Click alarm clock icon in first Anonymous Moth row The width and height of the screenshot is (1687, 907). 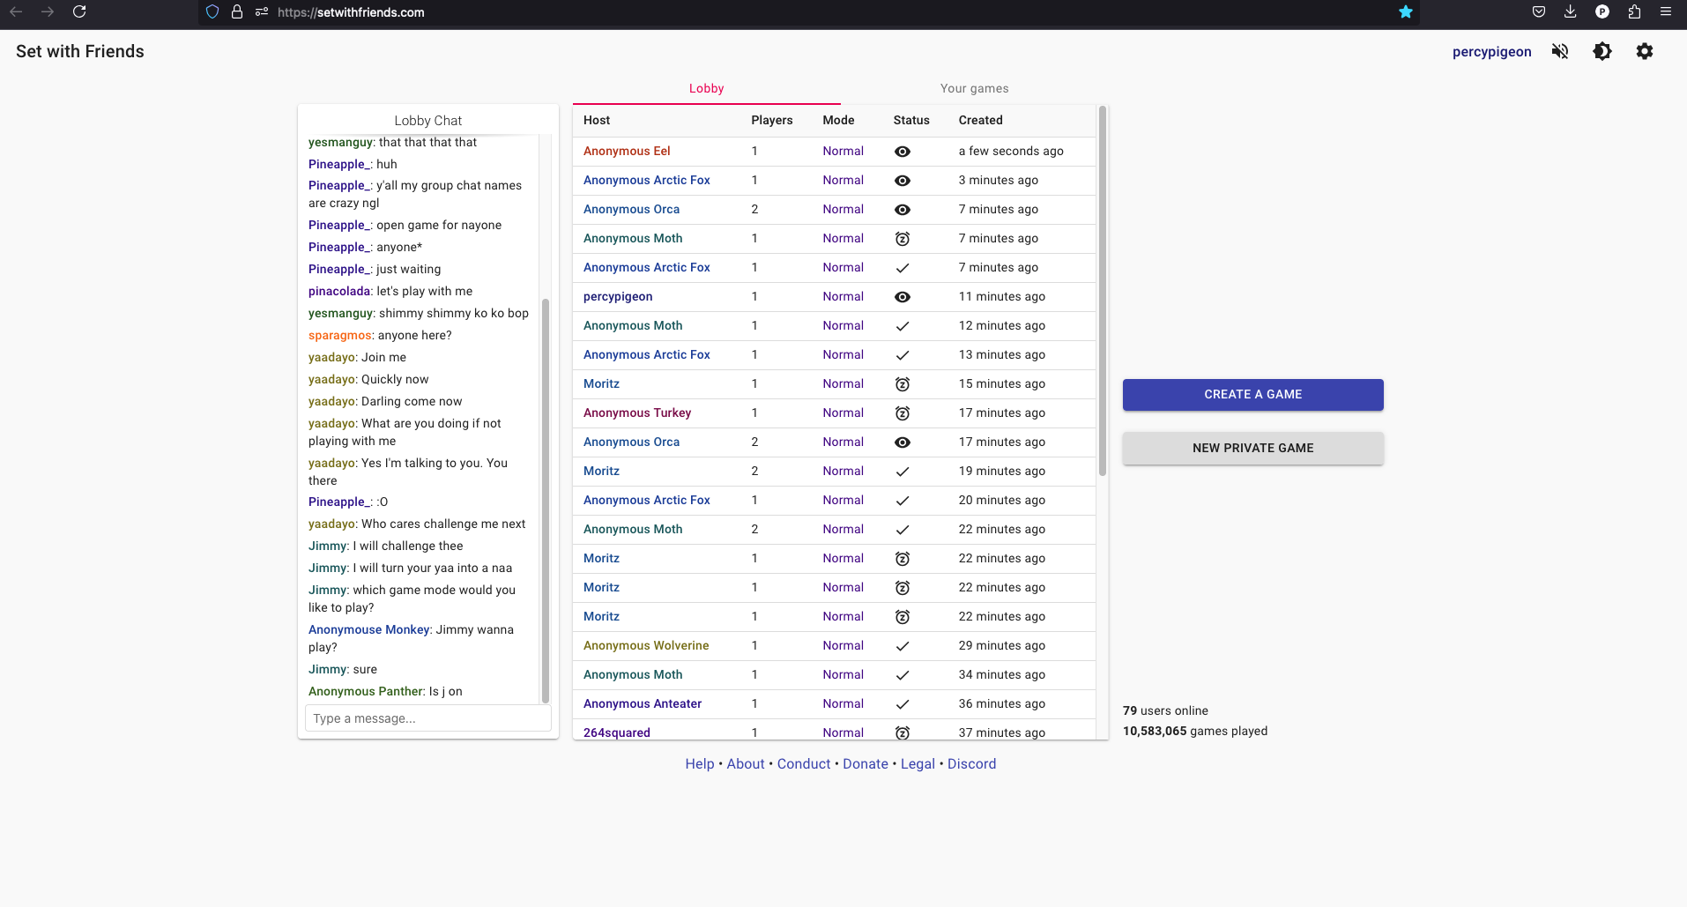pos(902,239)
